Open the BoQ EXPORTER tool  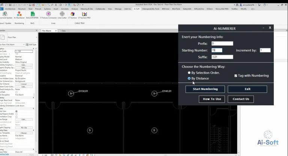[32, 15]
